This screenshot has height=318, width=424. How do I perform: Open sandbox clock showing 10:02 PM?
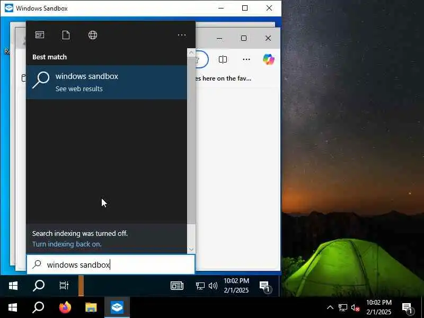[236, 285]
